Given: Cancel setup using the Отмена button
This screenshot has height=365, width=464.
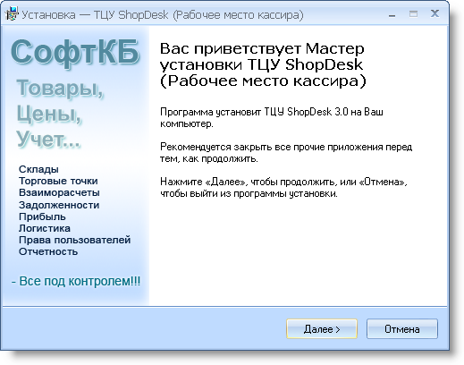Looking at the screenshot, I should pyautogui.click(x=402, y=329).
